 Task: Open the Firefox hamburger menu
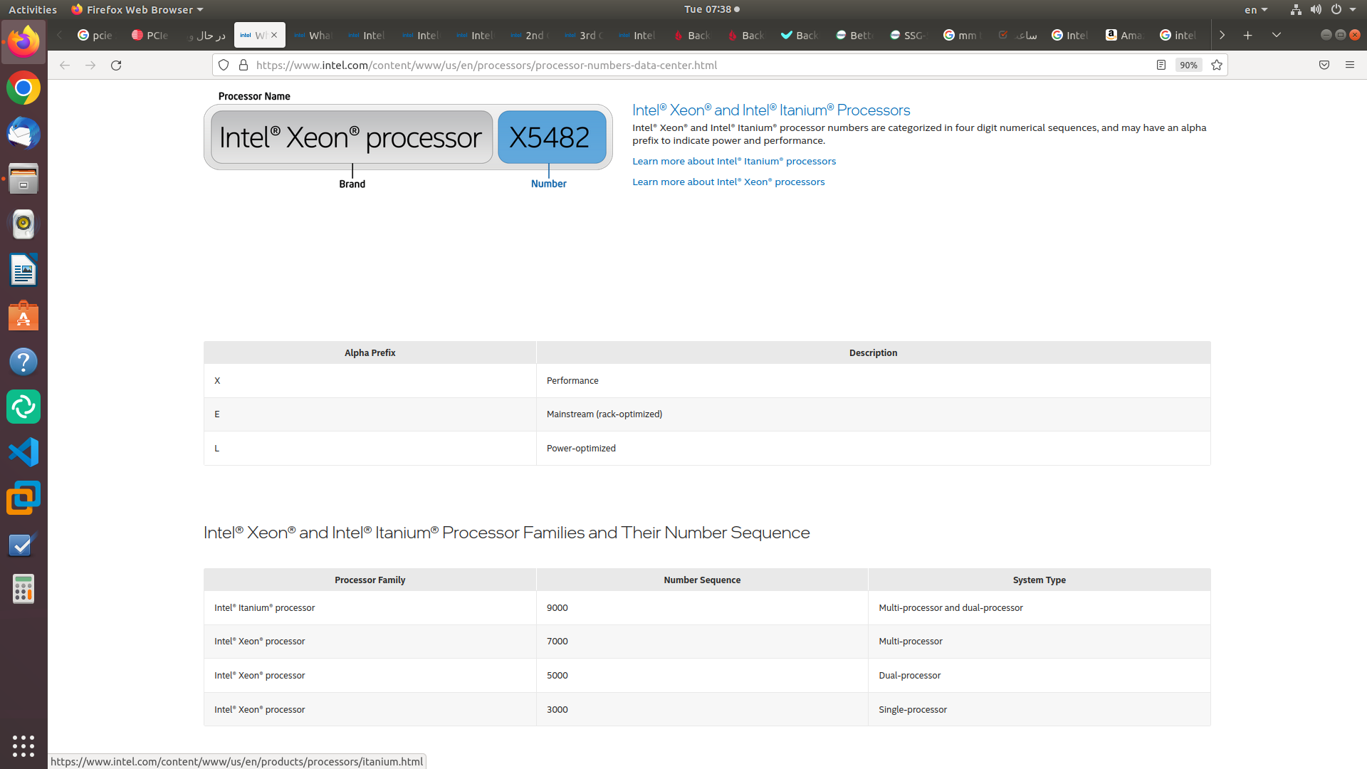coord(1350,65)
